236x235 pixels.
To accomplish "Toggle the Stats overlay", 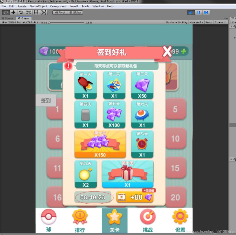I will [x=208, y=22].
